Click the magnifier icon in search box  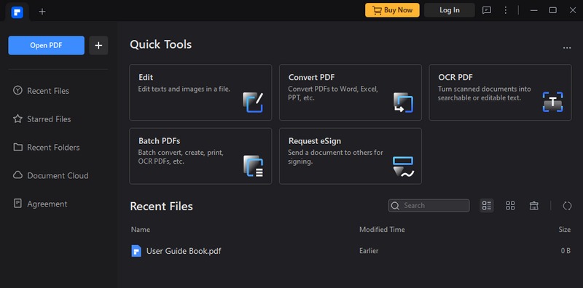tap(395, 206)
